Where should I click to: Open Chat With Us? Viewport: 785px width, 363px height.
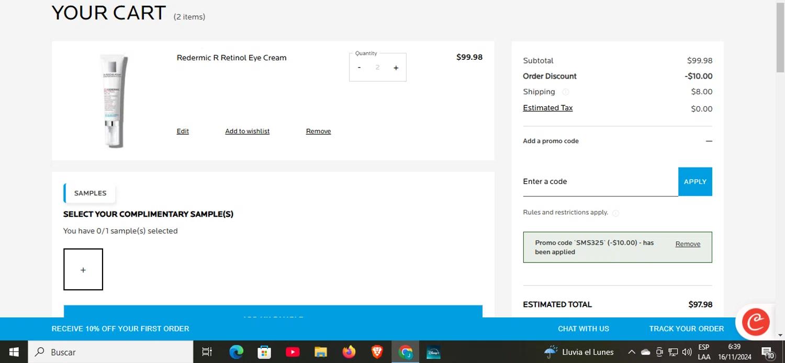[583, 329]
